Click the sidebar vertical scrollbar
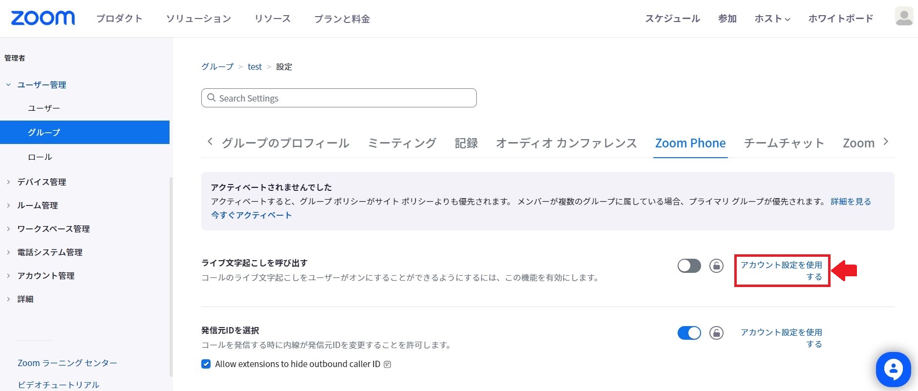918x391 pixels. [171, 276]
